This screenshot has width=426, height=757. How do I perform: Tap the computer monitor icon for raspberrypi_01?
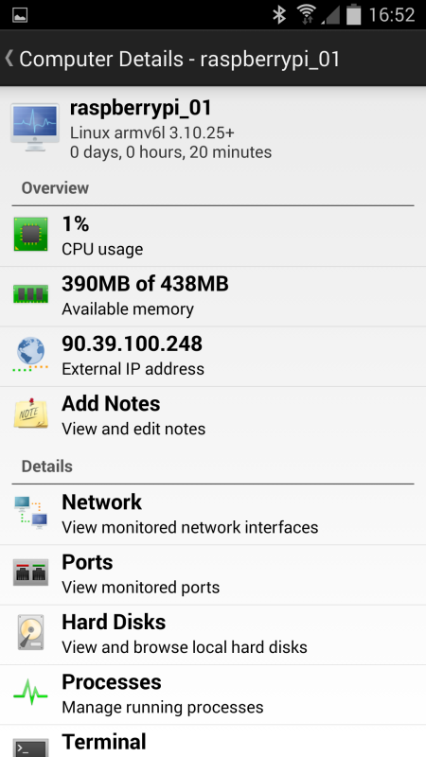coord(35,128)
